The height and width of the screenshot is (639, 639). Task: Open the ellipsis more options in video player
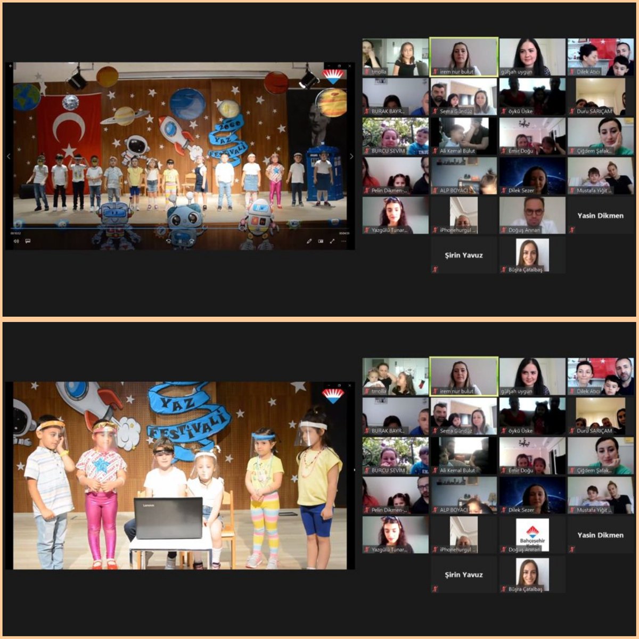point(344,241)
